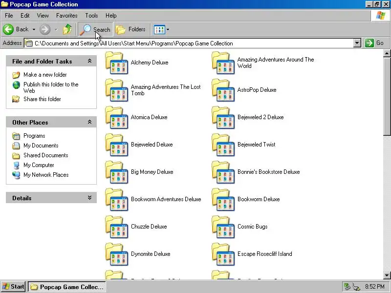Click the scrollbar up arrow
The width and height of the screenshot is (391, 293).
pyautogui.click(x=387, y=53)
